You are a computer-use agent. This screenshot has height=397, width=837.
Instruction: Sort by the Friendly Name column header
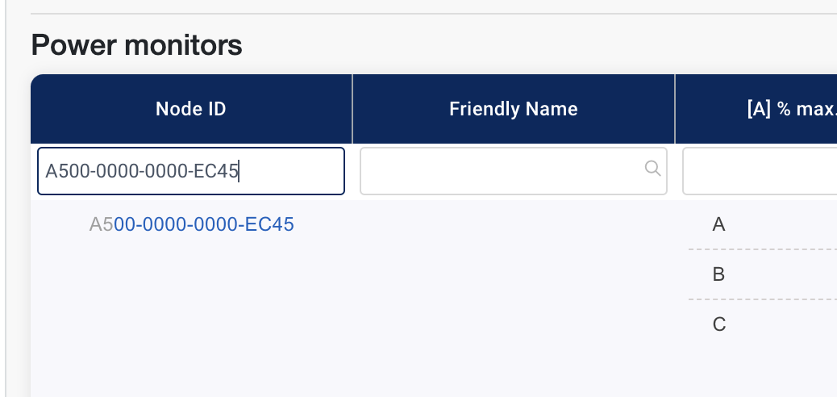(513, 109)
